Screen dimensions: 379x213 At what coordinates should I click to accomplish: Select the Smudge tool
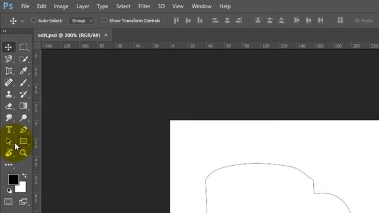click(x=8, y=118)
